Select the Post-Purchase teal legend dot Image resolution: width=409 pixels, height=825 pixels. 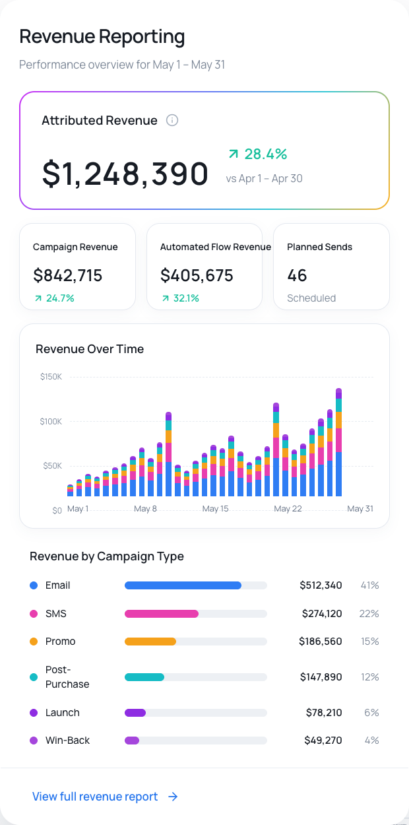pos(34,677)
